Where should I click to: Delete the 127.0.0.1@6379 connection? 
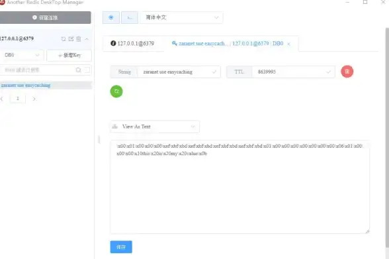coord(78,39)
